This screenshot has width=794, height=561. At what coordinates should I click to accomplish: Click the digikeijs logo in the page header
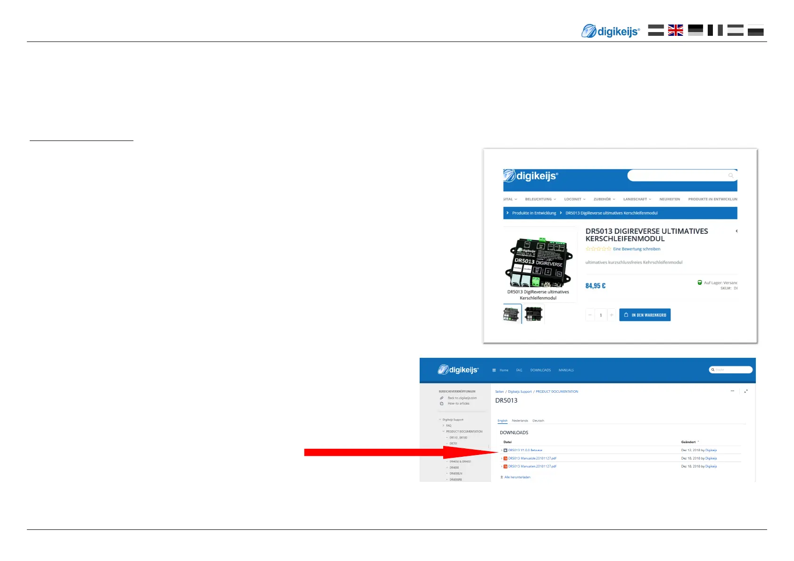(x=611, y=31)
